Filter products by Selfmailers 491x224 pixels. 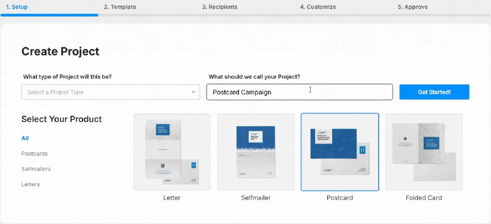36,169
